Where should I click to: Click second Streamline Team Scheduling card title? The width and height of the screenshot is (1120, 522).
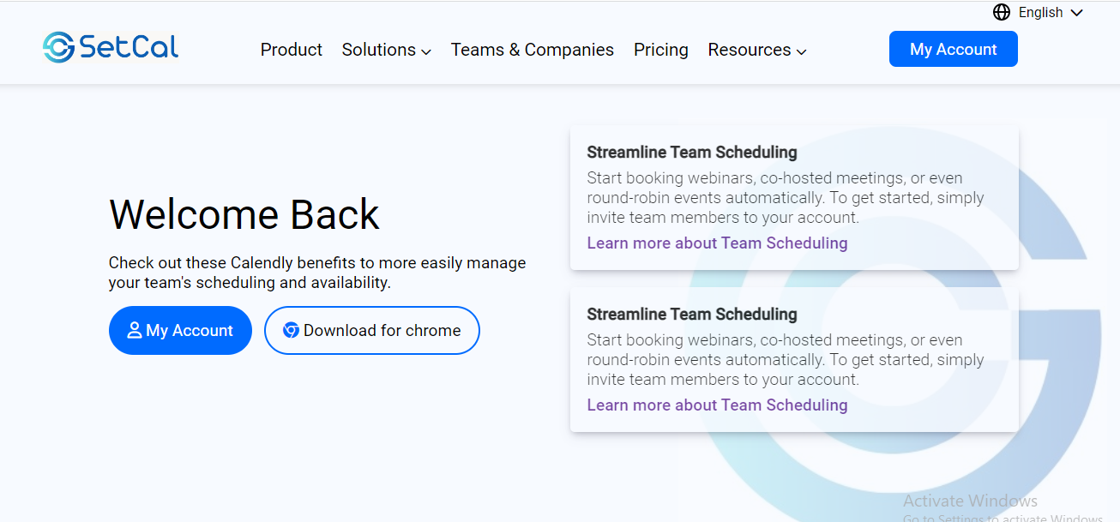pos(692,315)
